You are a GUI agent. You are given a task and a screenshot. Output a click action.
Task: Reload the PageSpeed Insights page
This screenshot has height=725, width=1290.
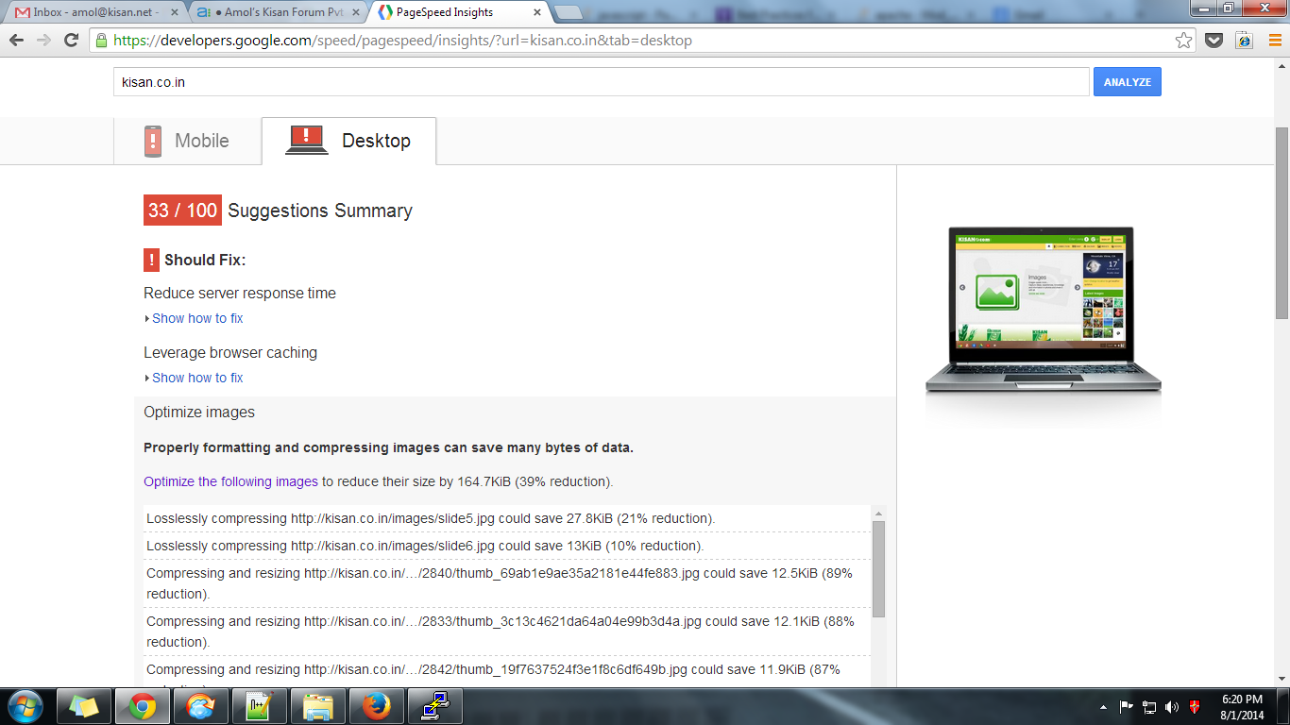[71, 41]
